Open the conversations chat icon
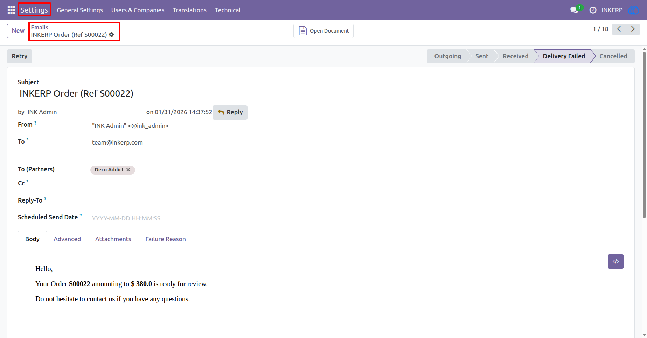Image resolution: width=647 pixels, height=338 pixels. 574,10
